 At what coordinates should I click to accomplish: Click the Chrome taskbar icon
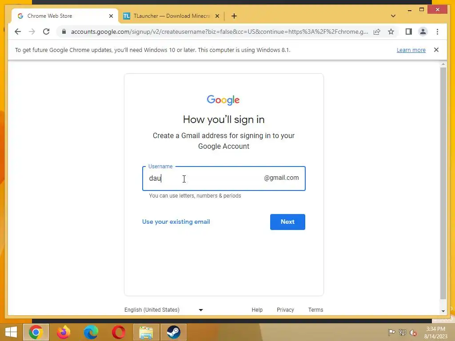click(36, 332)
